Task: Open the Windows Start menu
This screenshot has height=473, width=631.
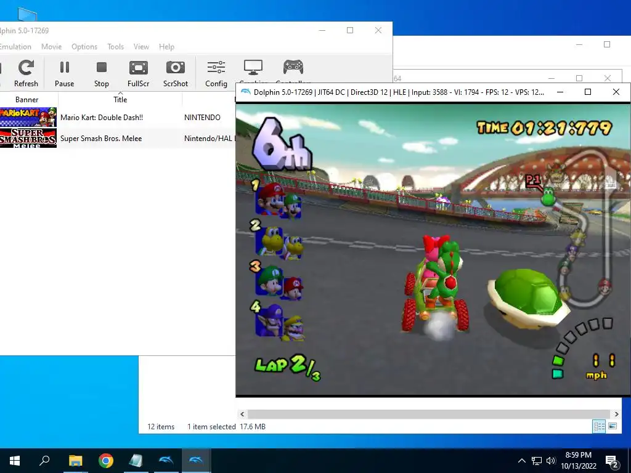Action: click(15, 461)
